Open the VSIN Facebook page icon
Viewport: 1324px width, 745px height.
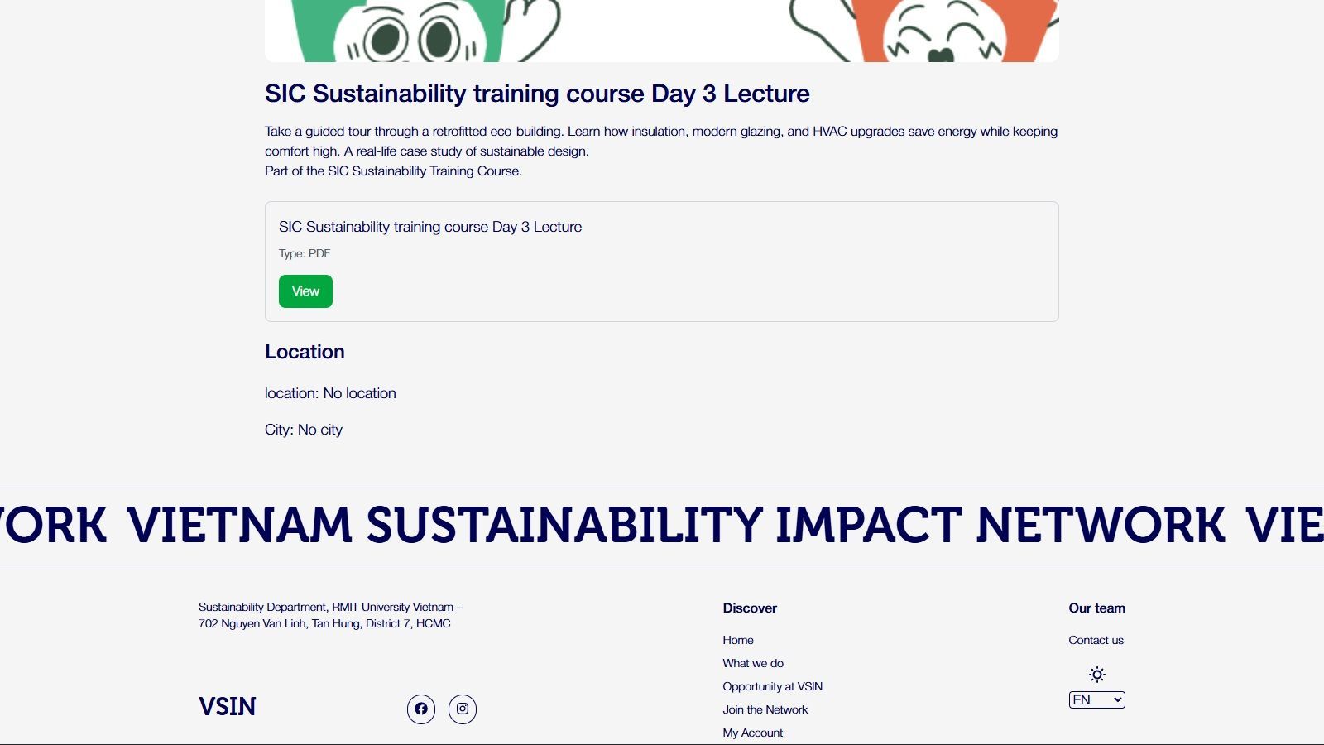421,709
